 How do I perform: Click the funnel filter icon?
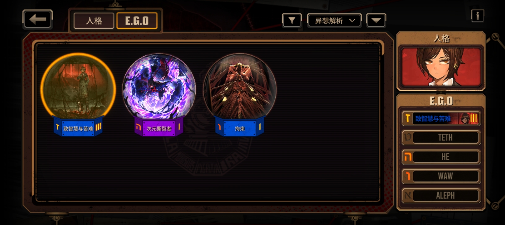292,21
